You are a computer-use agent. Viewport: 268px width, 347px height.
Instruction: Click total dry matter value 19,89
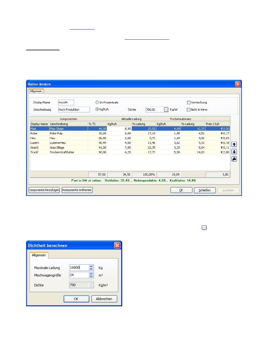coord(168,174)
